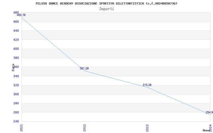Select the 2021 x-axis label

click(21, 128)
